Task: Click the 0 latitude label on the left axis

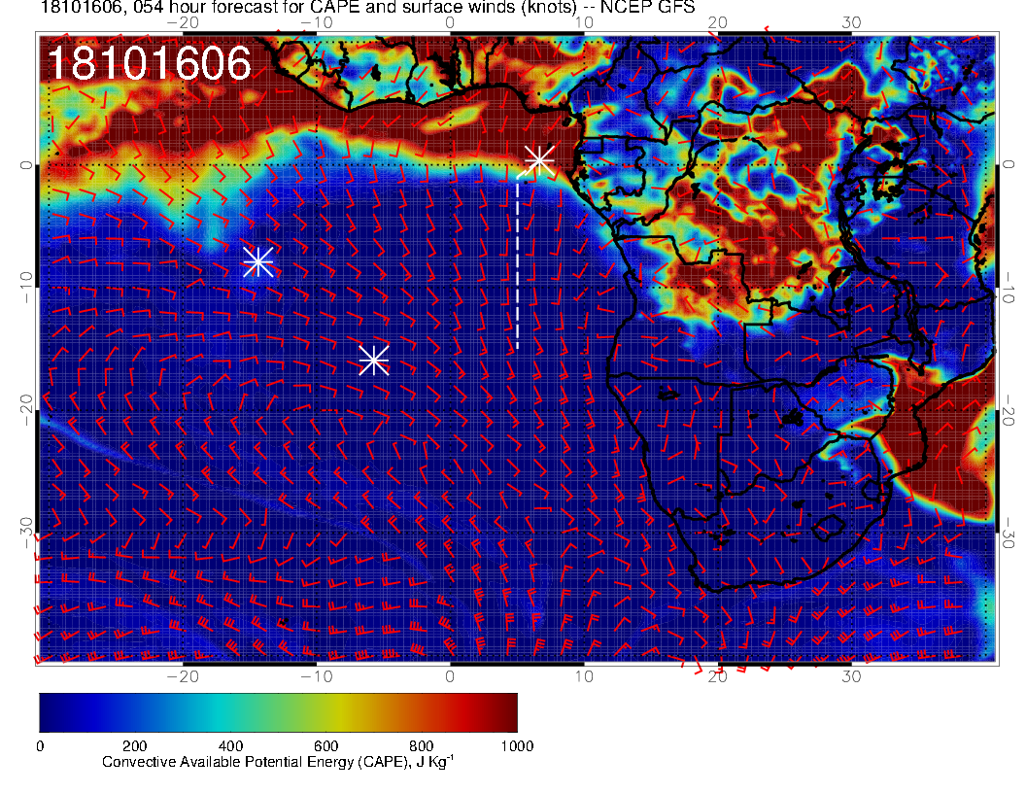Action: 25,165
